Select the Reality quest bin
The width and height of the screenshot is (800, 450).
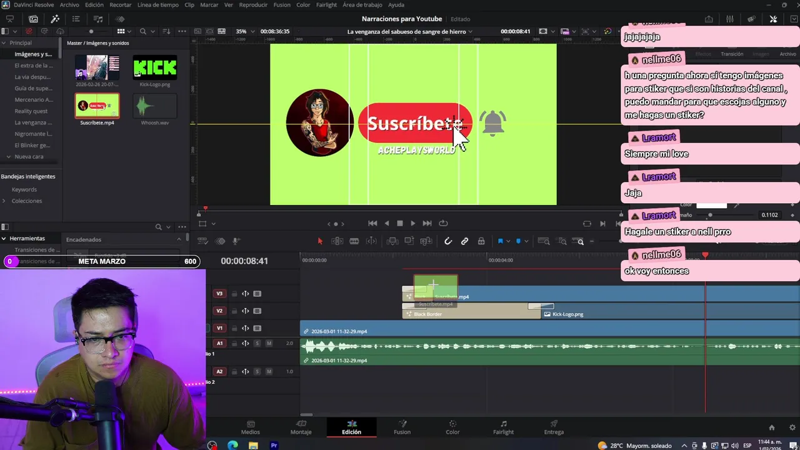click(x=31, y=111)
